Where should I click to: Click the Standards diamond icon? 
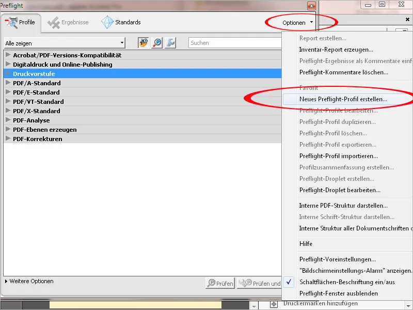point(107,22)
